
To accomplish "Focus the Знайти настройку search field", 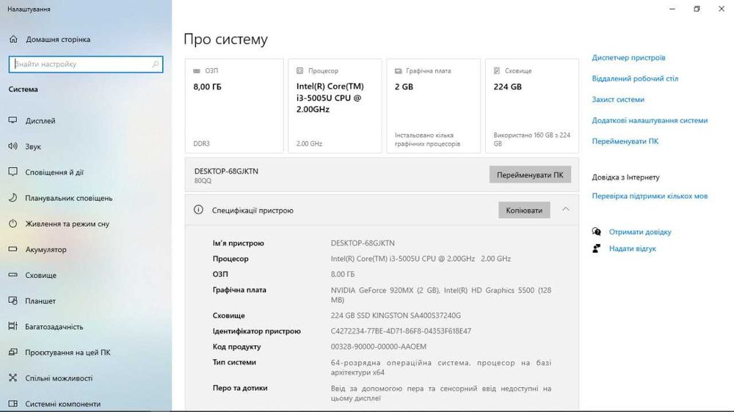I will pos(86,64).
